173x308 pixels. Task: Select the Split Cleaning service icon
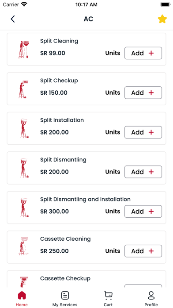pos(24,49)
